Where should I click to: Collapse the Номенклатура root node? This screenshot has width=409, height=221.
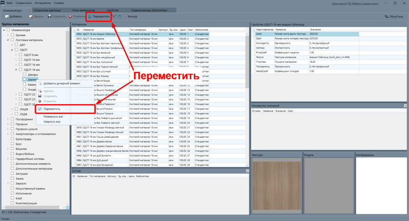4,30
